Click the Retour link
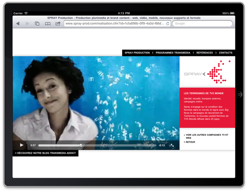 click(x=190, y=142)
